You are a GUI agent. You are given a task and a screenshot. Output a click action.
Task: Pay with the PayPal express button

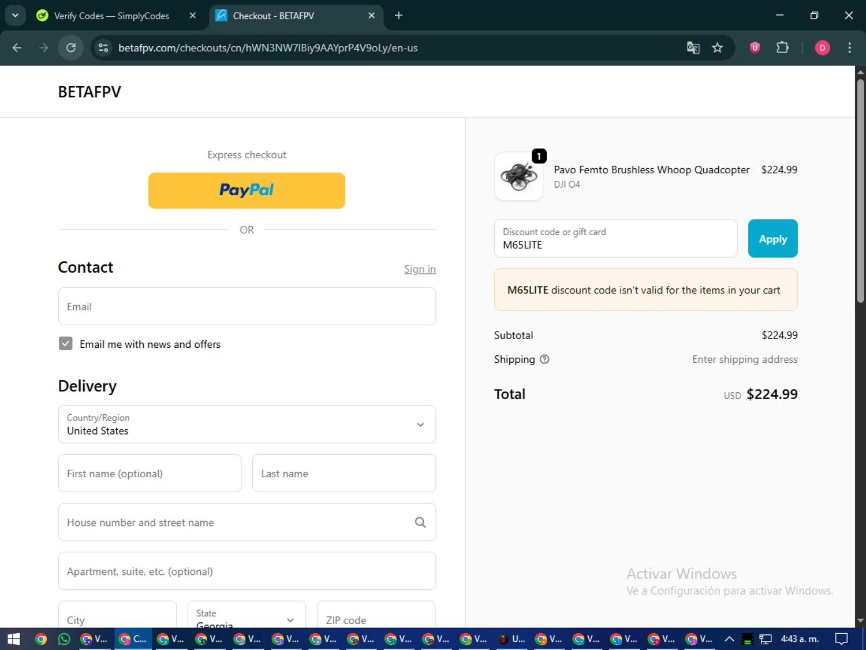tap(247, 190)
